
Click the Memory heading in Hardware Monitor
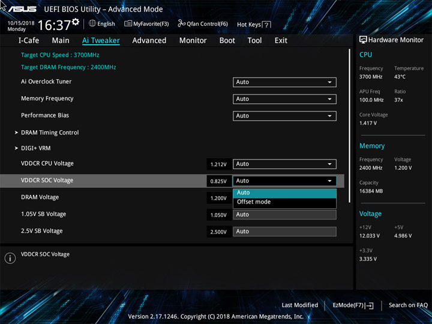click(372, 146)
